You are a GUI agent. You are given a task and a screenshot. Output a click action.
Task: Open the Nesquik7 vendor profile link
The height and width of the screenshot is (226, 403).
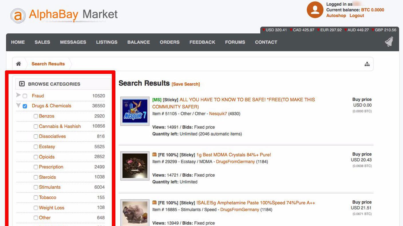point(218,114)
